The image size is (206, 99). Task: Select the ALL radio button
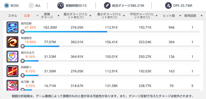[31, 5]
